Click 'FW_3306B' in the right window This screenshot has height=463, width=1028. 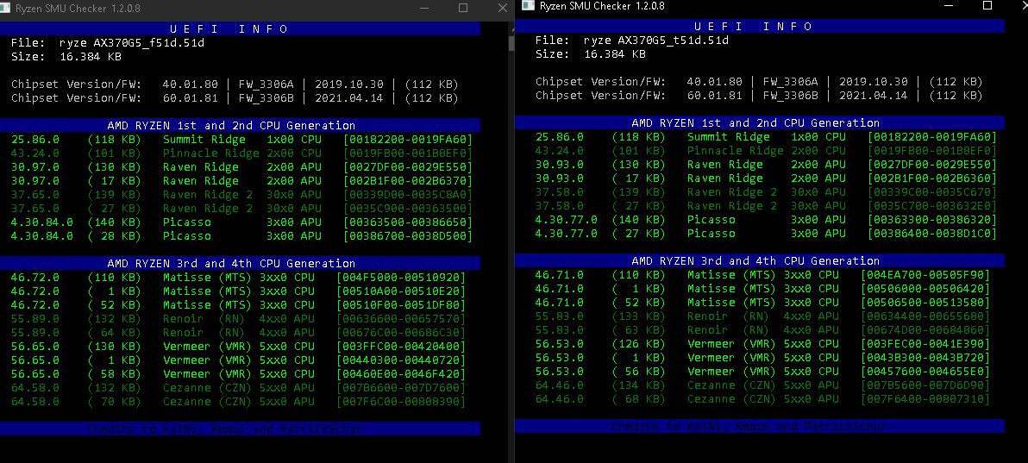click(791, 96)
